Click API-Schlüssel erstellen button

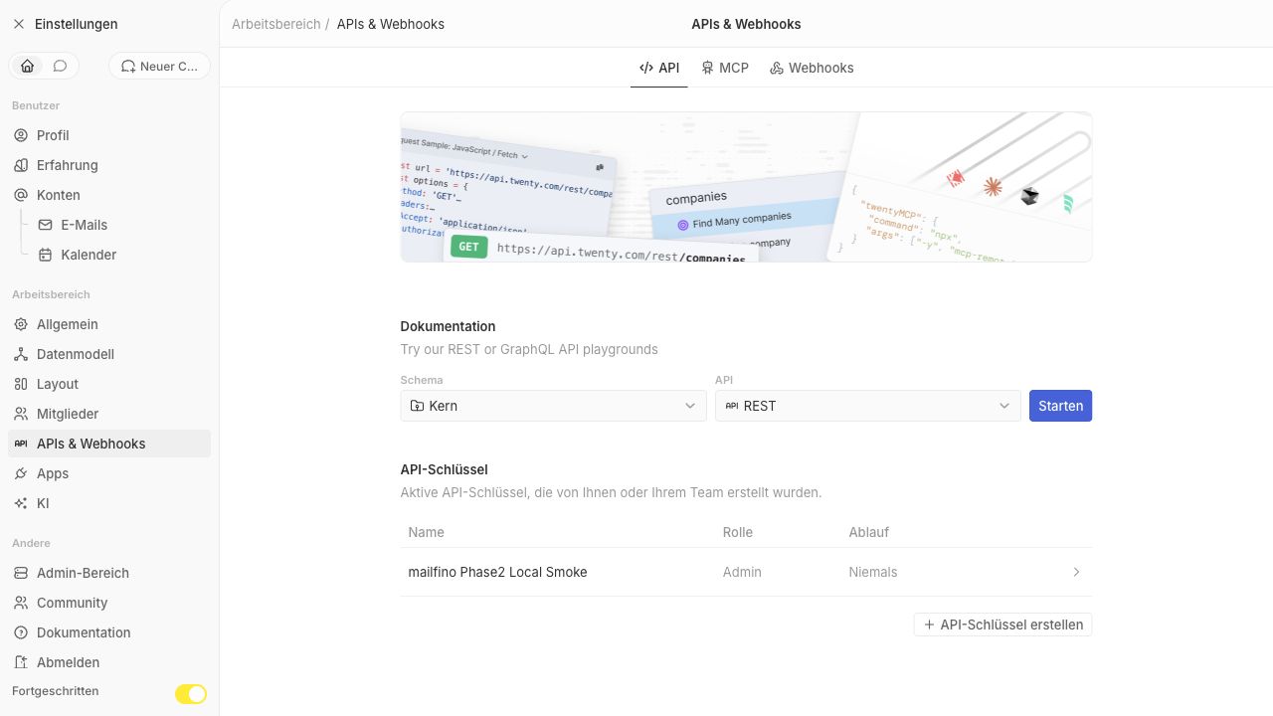[1002, 625]
